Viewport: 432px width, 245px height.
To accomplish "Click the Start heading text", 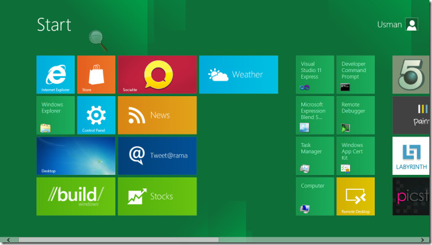I will pyautogui.click(x=54, y=25).
